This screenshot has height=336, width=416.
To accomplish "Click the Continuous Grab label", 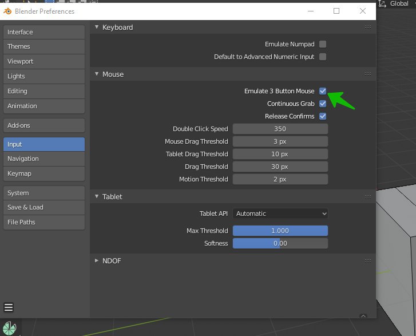I will click(x=291, y=104).
